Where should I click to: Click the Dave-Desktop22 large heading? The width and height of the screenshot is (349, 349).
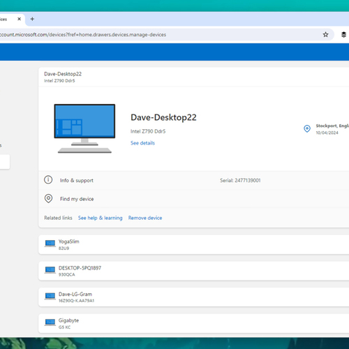[x=163, y=117]
